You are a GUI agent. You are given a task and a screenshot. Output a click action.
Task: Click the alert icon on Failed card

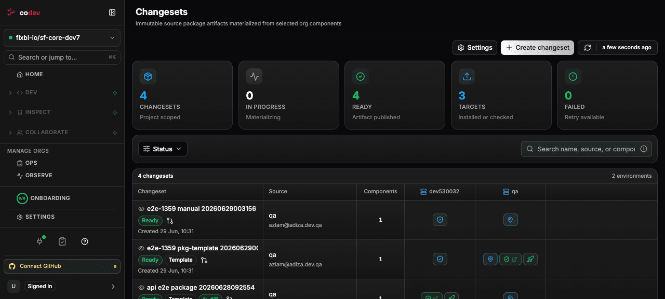coord(573,77)
